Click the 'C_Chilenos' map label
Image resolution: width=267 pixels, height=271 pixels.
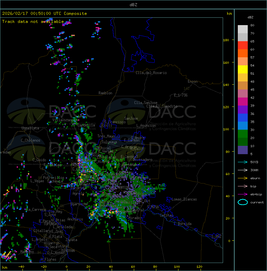30,141
